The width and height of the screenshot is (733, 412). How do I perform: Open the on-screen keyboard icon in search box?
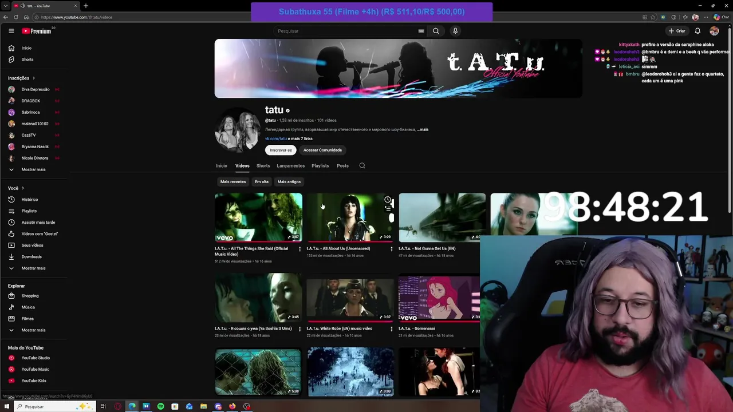(x=421, y=31)
